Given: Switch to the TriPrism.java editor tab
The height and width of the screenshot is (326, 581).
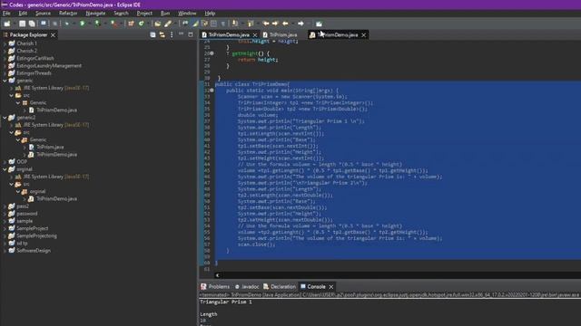Looking at the screenshot, I should [280, 34].
